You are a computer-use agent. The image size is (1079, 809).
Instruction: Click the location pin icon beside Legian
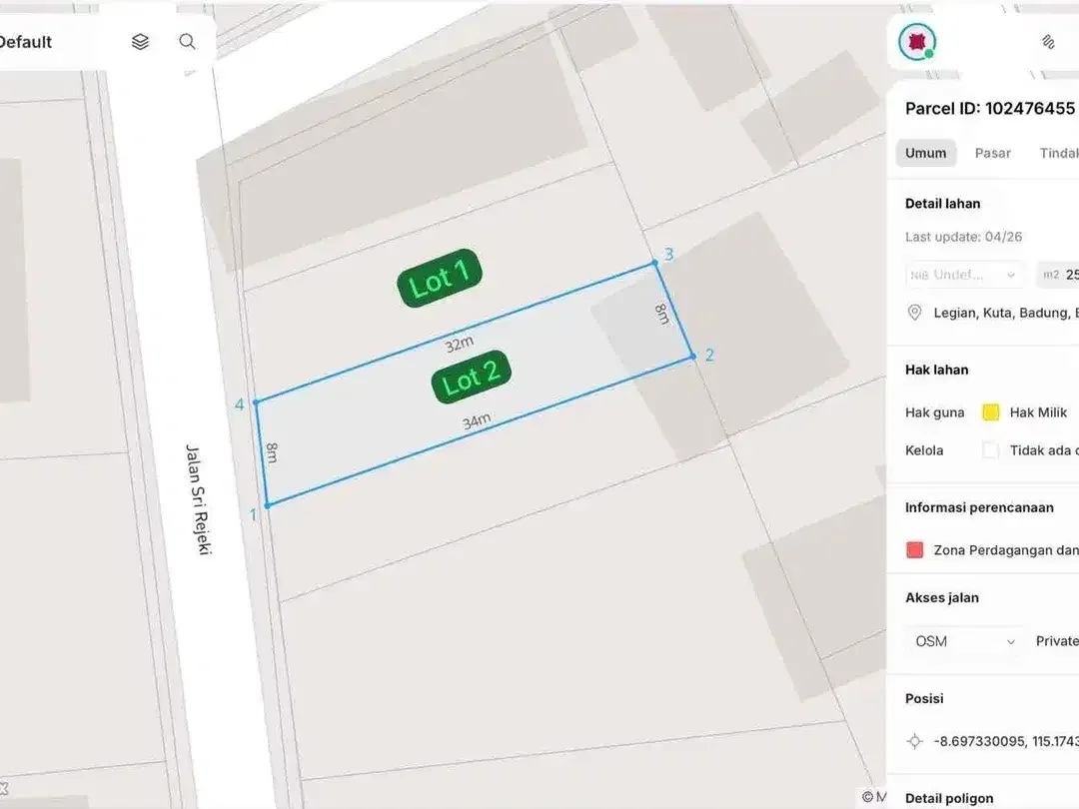click(914, 313)
